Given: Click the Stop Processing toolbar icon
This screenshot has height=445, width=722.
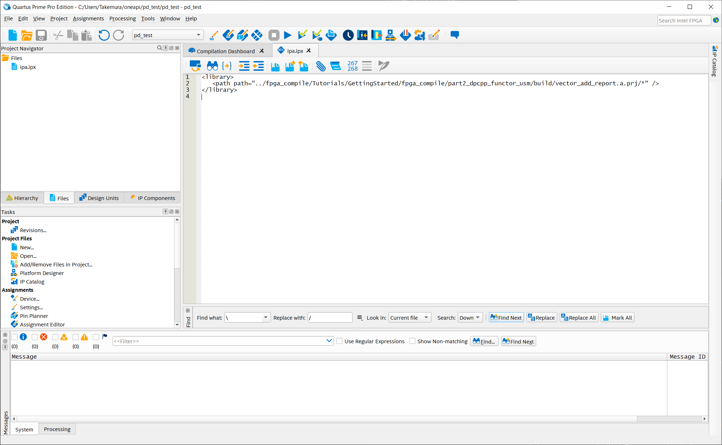Looking at the screenshot, I should pos(274,35).
